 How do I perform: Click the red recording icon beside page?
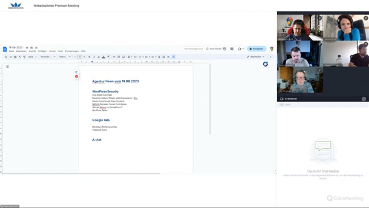pyautogui.click(x=76, y=76)
